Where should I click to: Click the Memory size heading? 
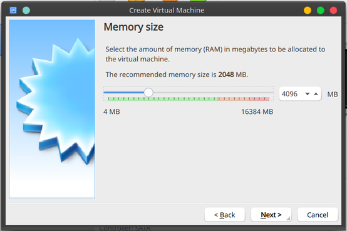tap(133, 27)
